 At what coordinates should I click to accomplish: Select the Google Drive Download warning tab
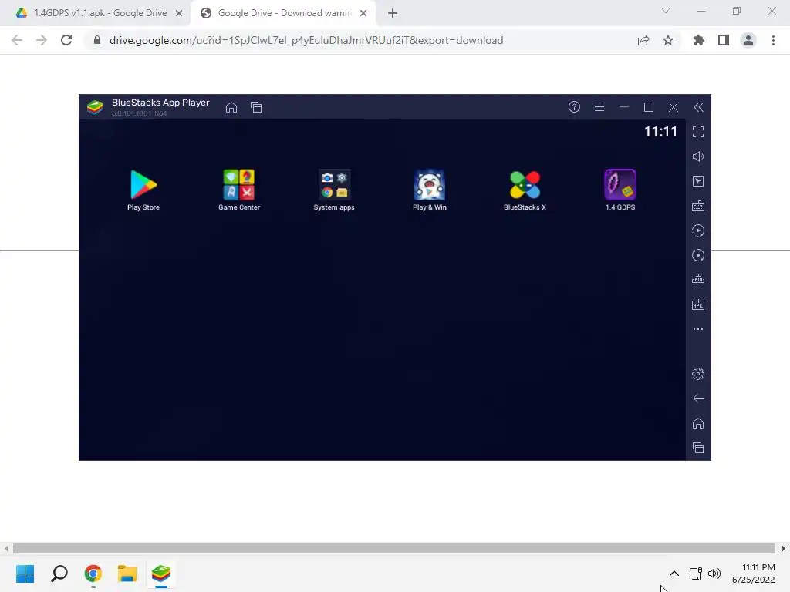282,13
